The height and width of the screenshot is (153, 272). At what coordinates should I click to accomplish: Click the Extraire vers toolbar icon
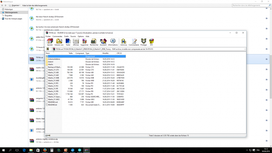pyautogui.click(x=59, y=42)
